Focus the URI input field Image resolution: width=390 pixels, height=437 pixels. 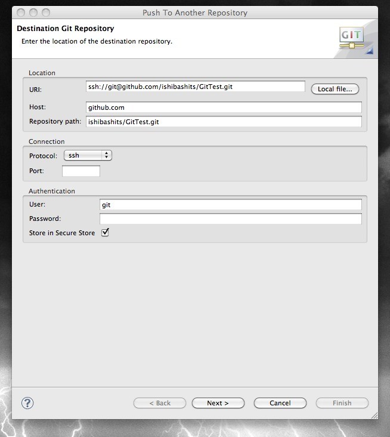tap(196, 87)
